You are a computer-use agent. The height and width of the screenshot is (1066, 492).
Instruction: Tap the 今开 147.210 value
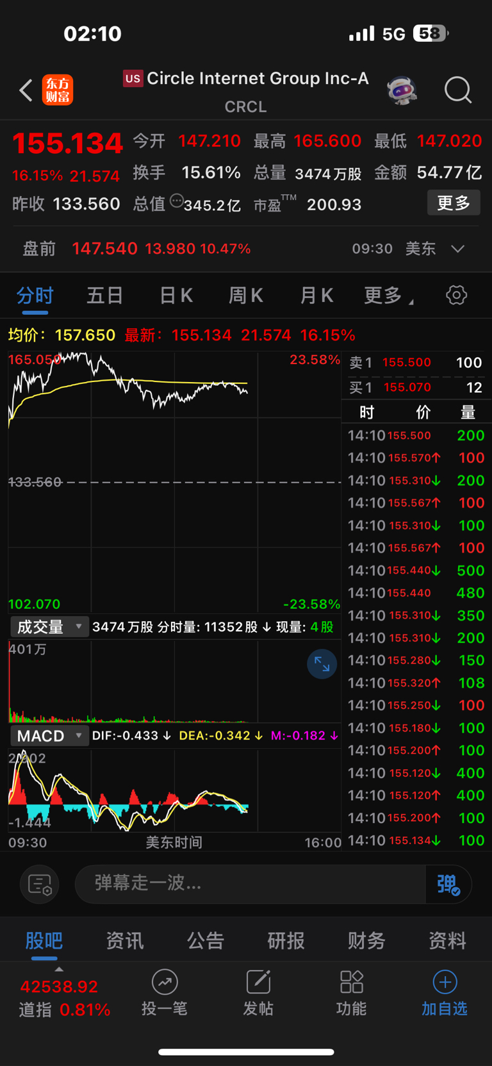tap(209, 141)
